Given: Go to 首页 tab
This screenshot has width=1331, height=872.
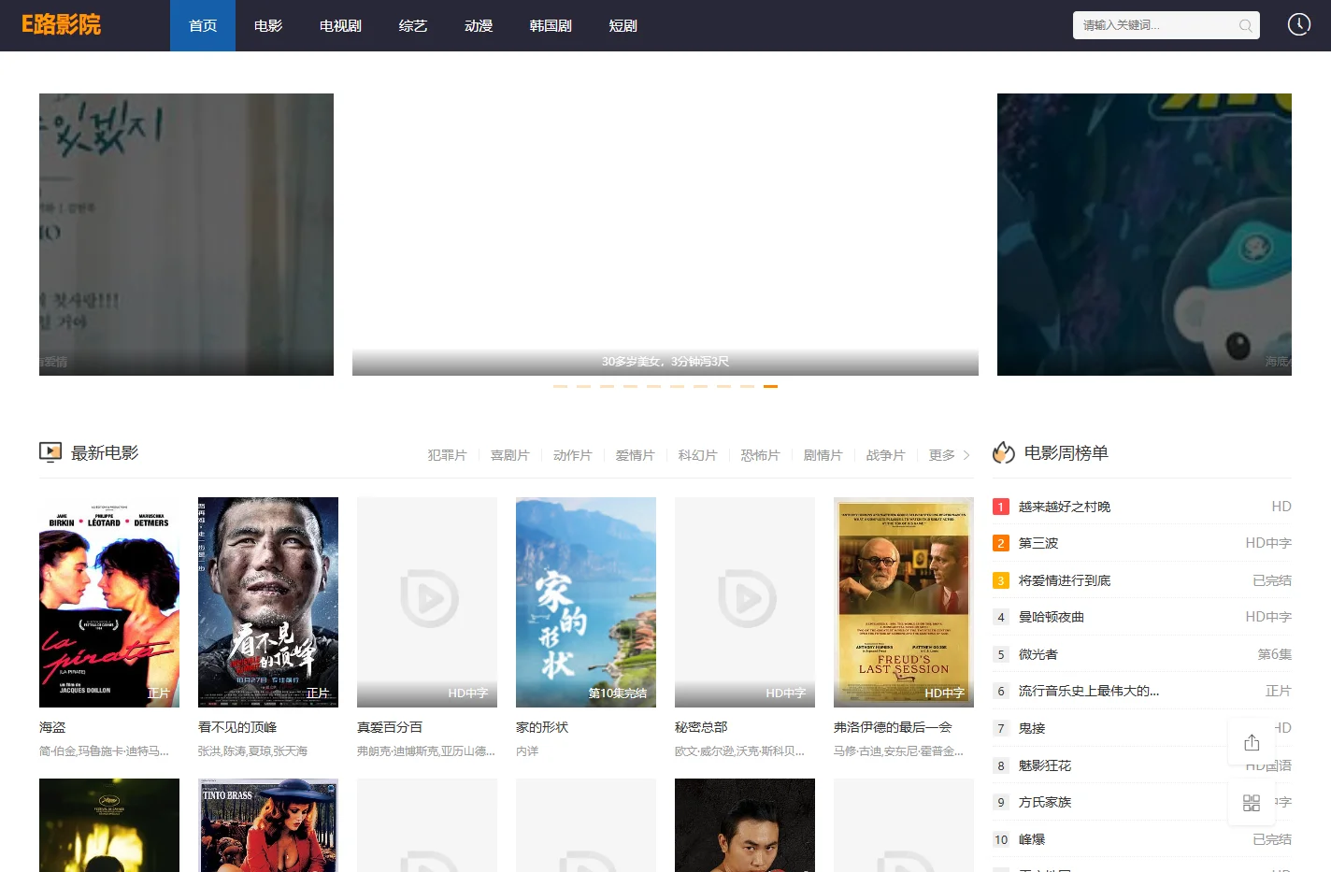Looking at the screenshot, I should point(203,25).
